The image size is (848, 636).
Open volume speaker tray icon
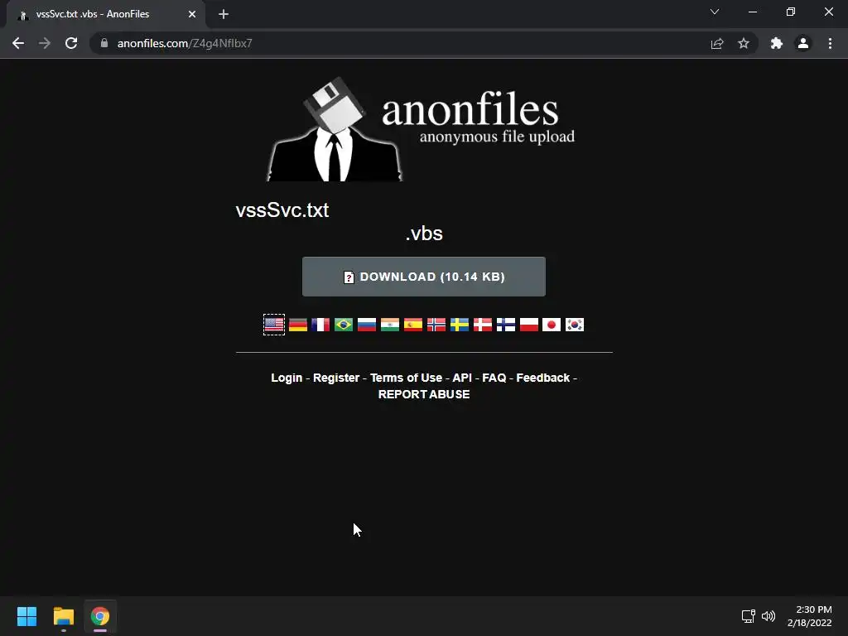click(768, 616)
